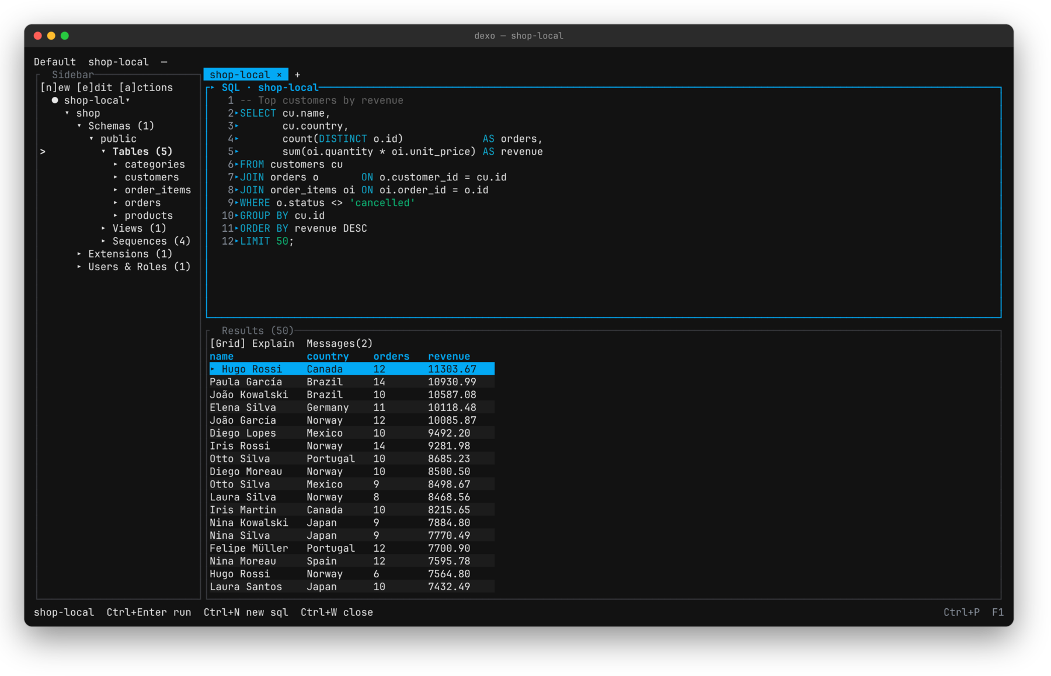Viewport: 1051px width, 676px height.
Task: Click the [n]ew action in sidebar
Action: click(x=55, y=88)
